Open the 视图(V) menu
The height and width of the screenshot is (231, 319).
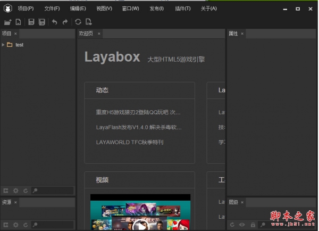[104, 9]
